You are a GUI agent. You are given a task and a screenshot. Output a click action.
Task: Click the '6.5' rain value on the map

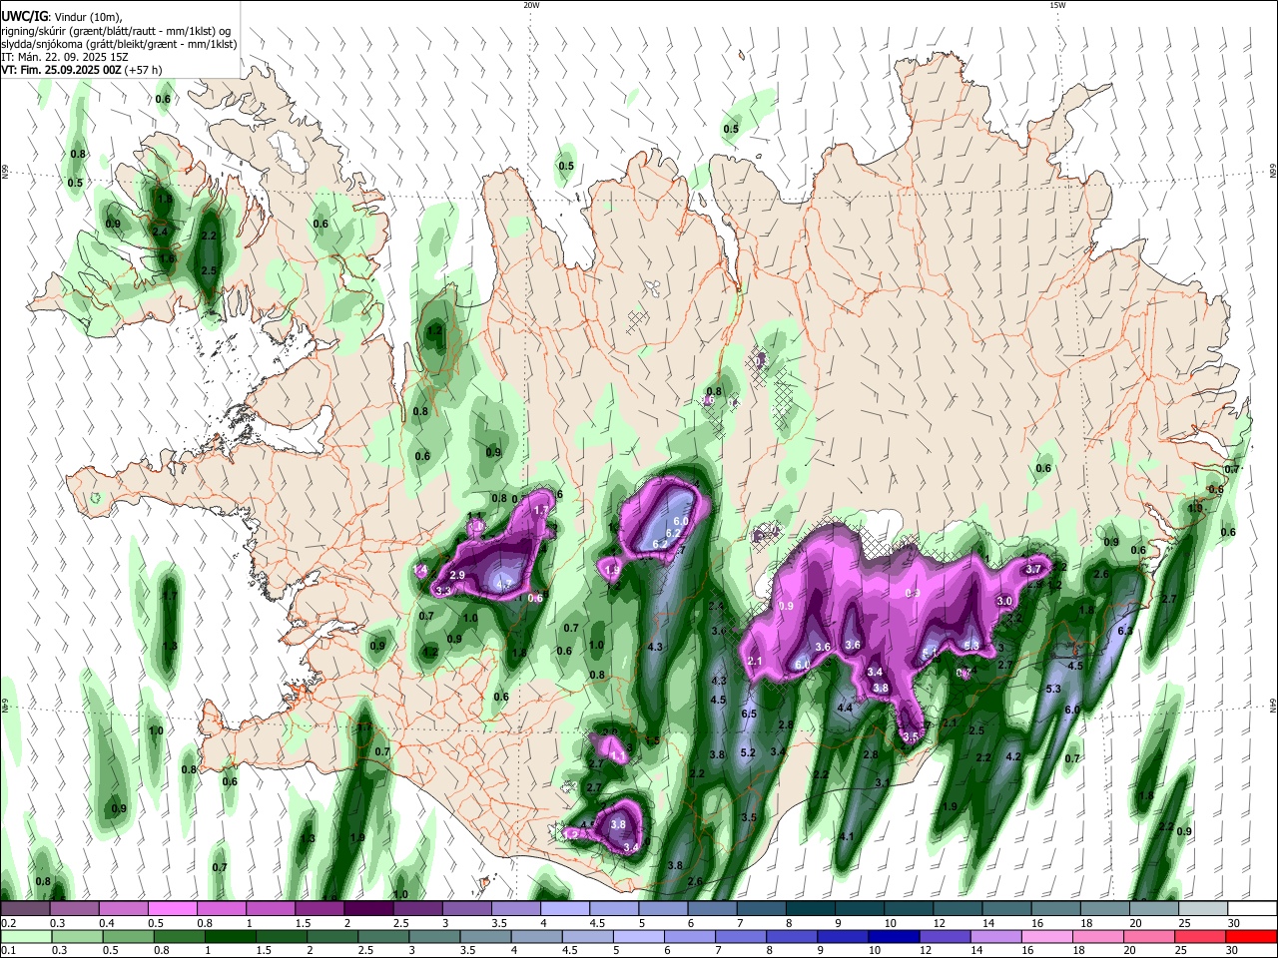click(x=750, y=715)
